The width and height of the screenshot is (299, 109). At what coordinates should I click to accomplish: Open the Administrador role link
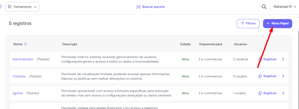pos(23,59)
